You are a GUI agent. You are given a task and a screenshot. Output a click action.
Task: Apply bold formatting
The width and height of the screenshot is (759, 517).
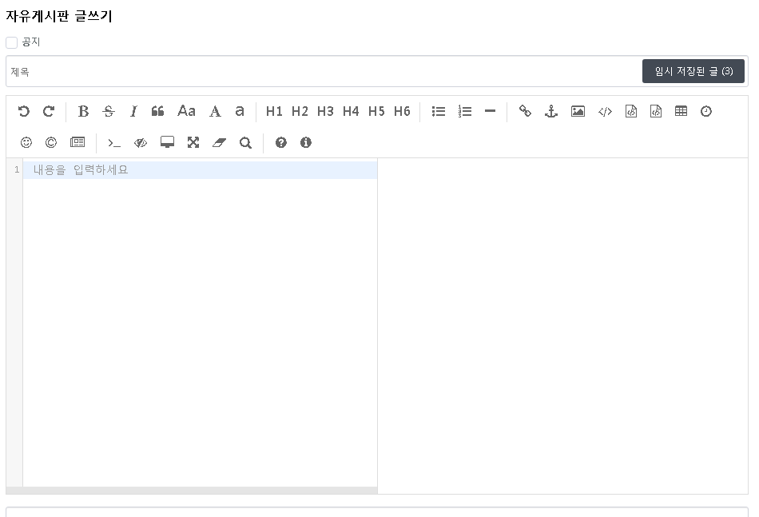click(83, 112)
